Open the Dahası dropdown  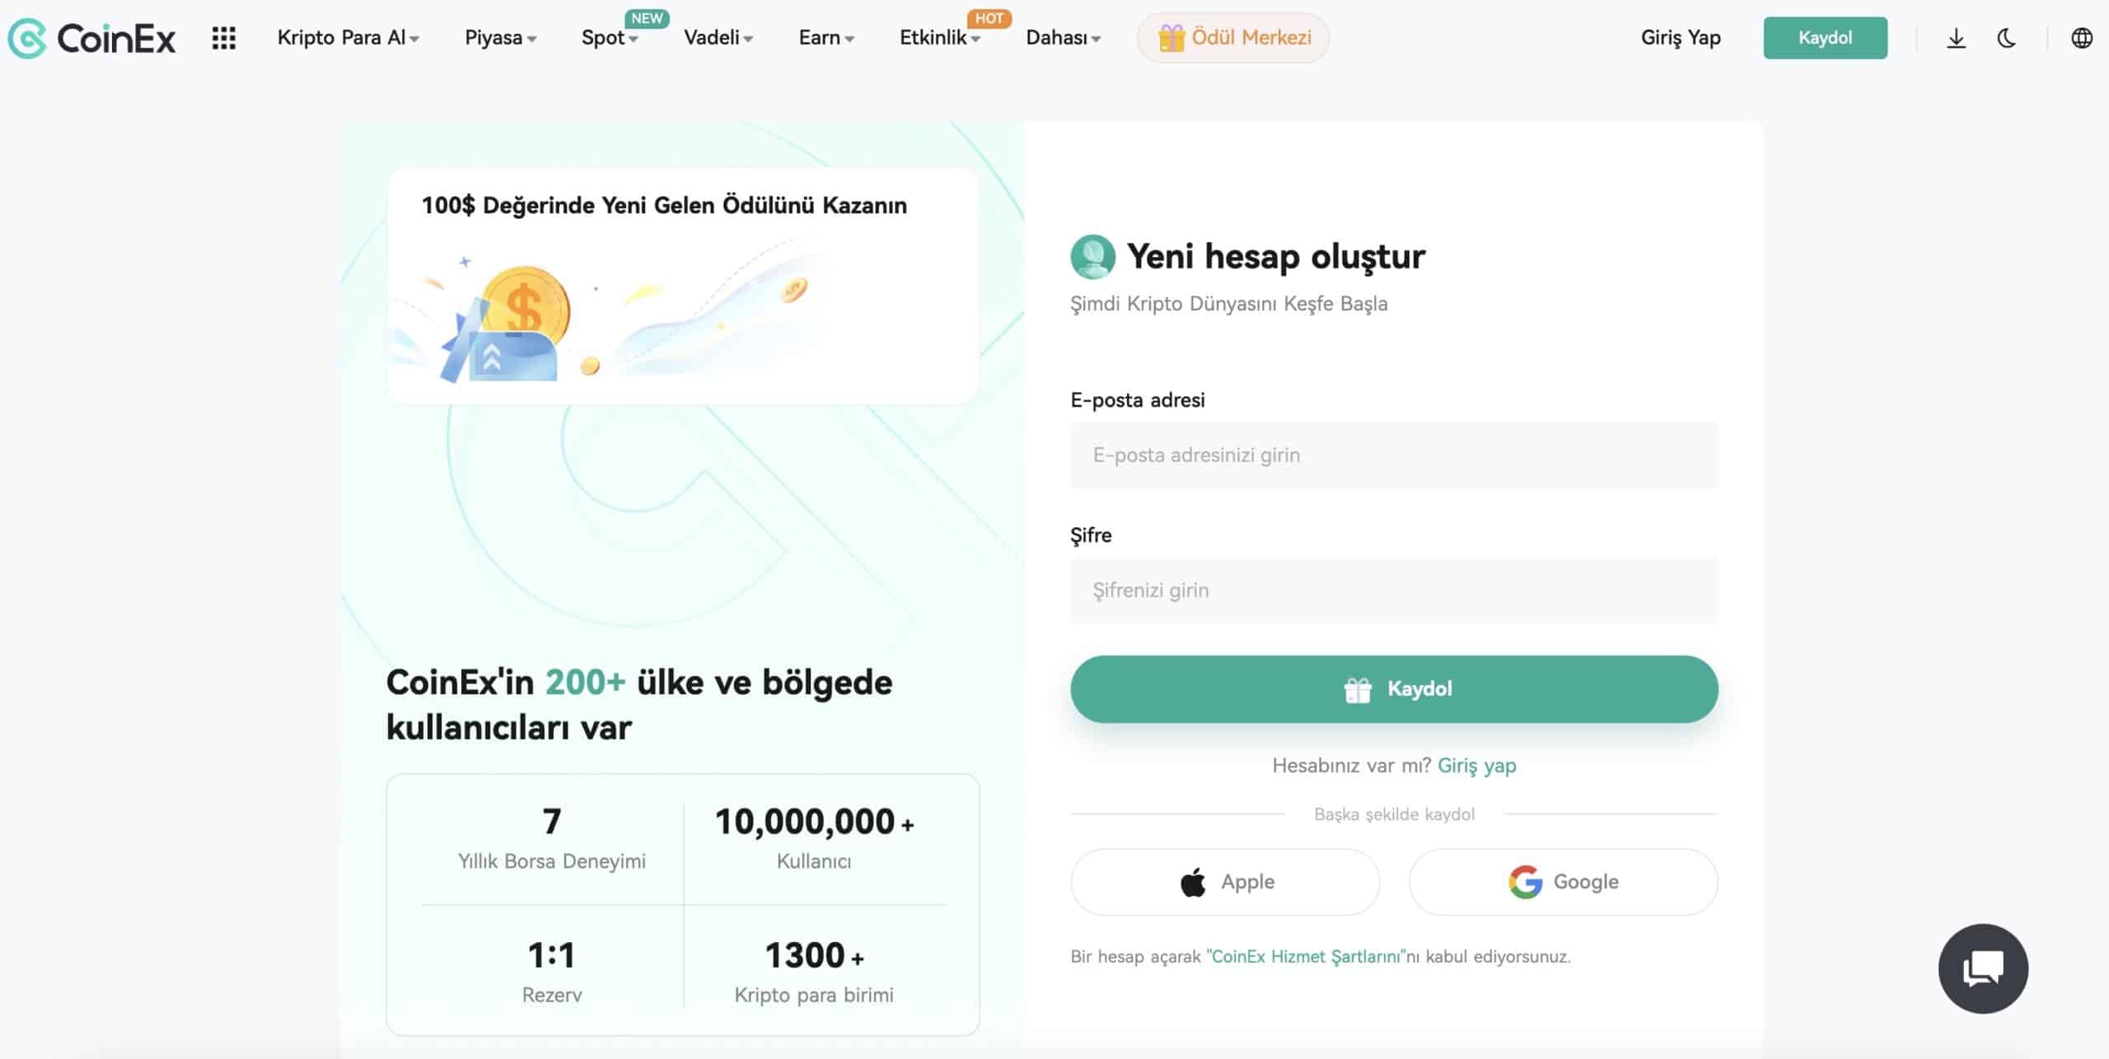pos(1061,37)
